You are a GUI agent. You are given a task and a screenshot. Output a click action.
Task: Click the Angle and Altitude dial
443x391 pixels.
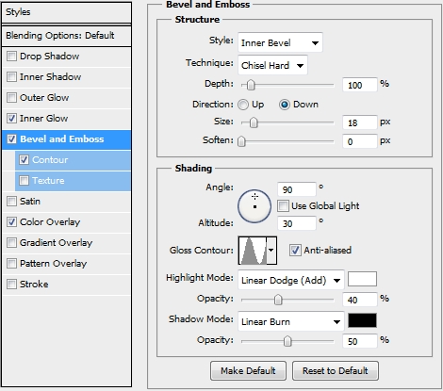254,206
